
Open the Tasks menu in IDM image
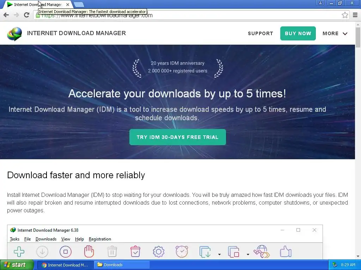(x=14, y=239)
